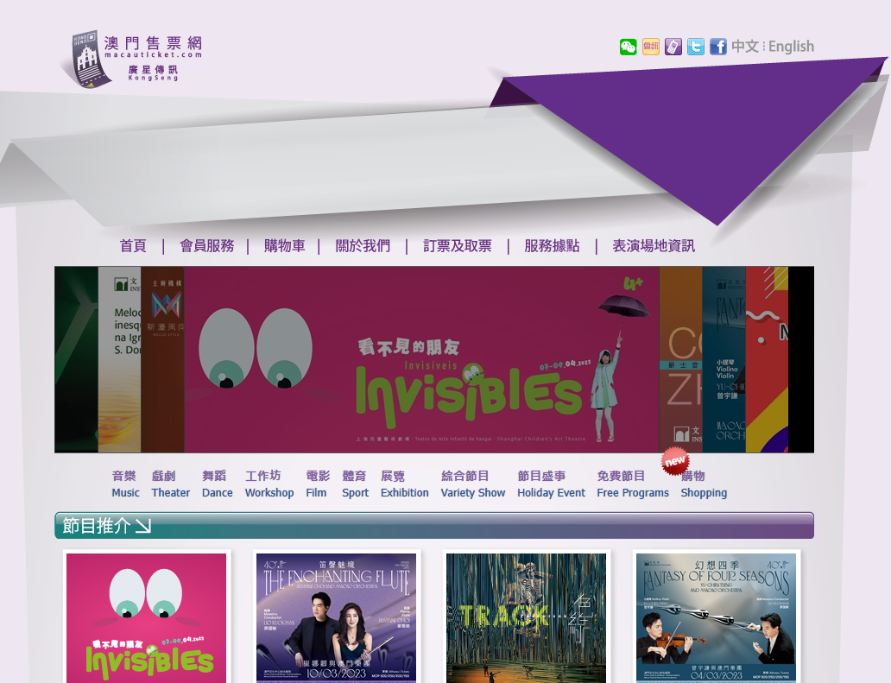Select the Music category
Image resolution: width=891 pixels, height=683 pixels.
pyautogui.click(x=125, y=484)
